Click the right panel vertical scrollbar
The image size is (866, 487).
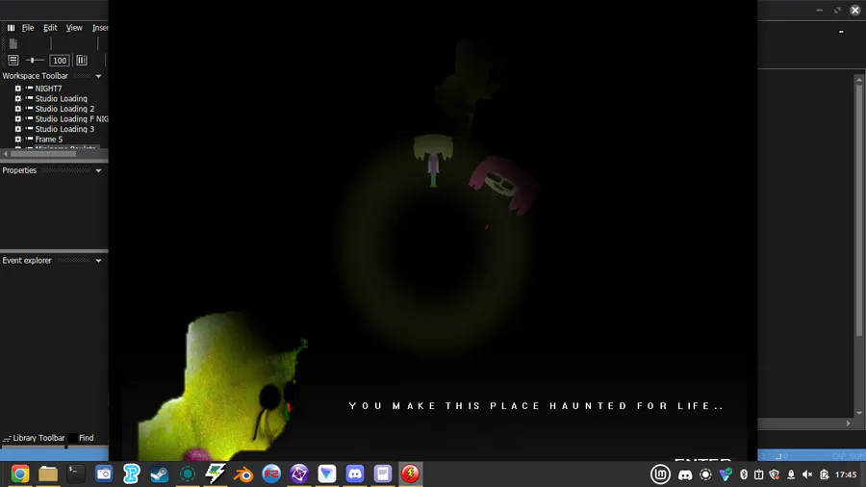coord(859,210)
